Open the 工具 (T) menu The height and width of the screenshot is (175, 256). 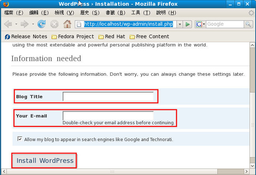click(x=141, y=13)
